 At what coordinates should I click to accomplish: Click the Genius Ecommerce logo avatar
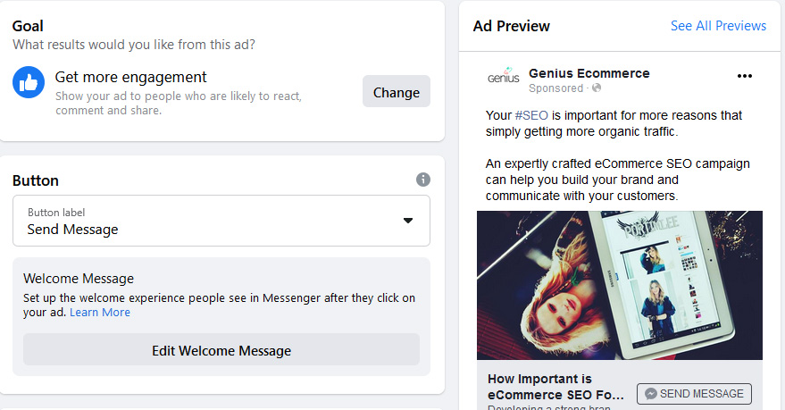click(504, 77)
